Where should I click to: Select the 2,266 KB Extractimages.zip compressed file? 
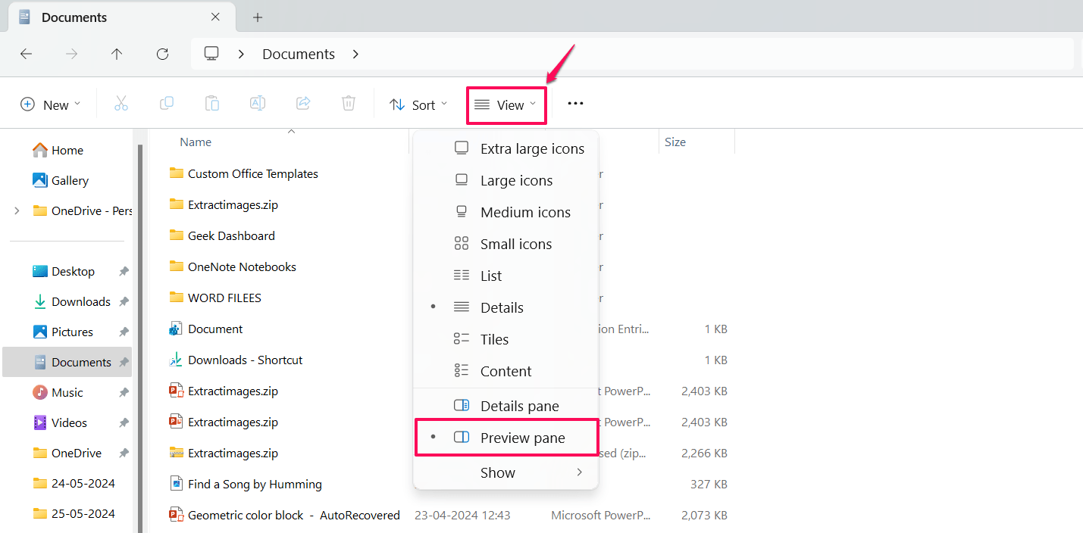pos(224,453)
